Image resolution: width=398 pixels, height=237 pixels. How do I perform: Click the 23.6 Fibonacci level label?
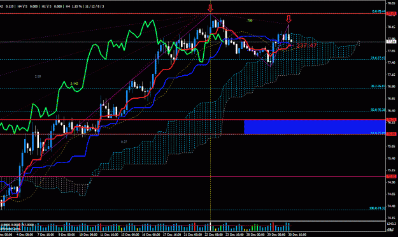pyautogui.click(x=378, y=58)
